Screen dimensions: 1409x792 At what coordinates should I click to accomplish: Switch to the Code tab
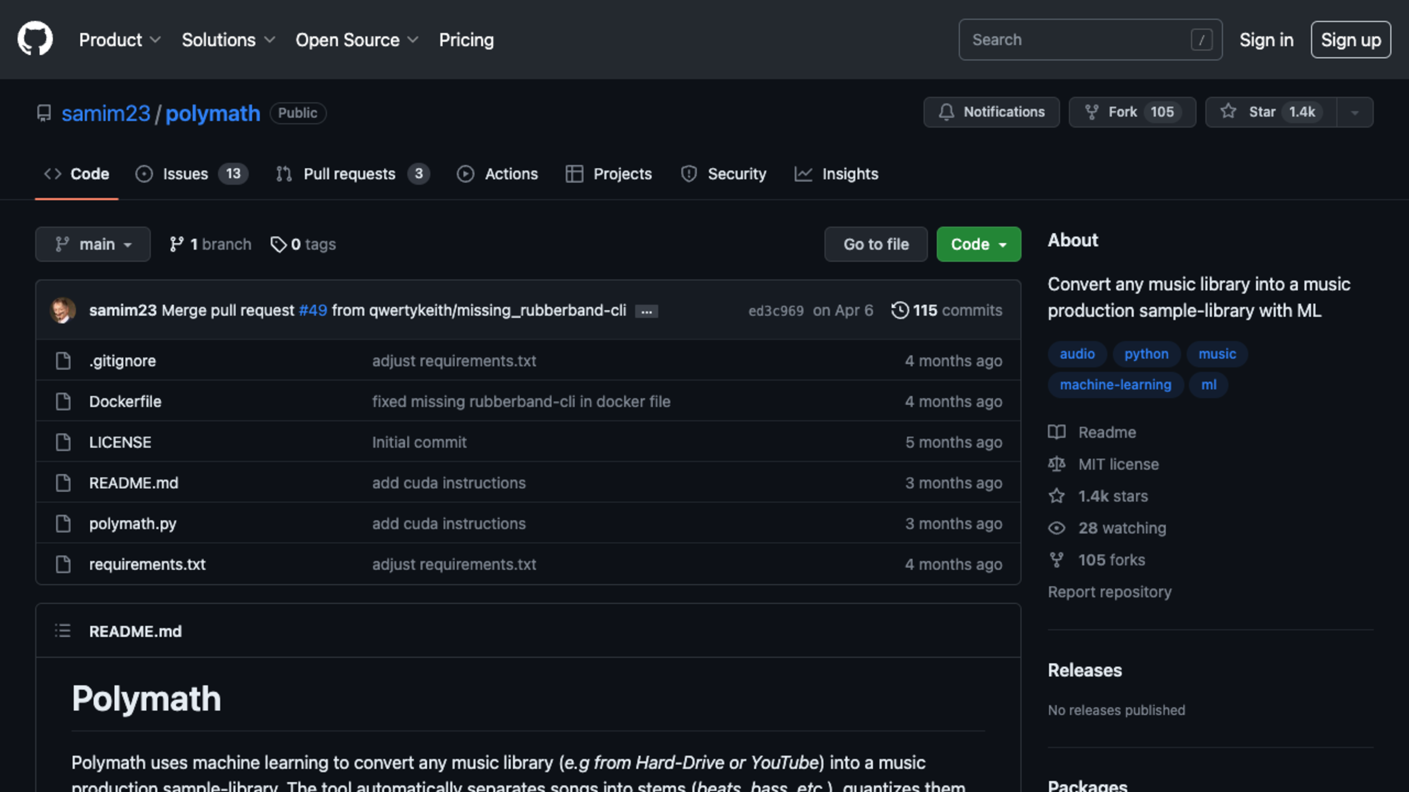(77, 175)
